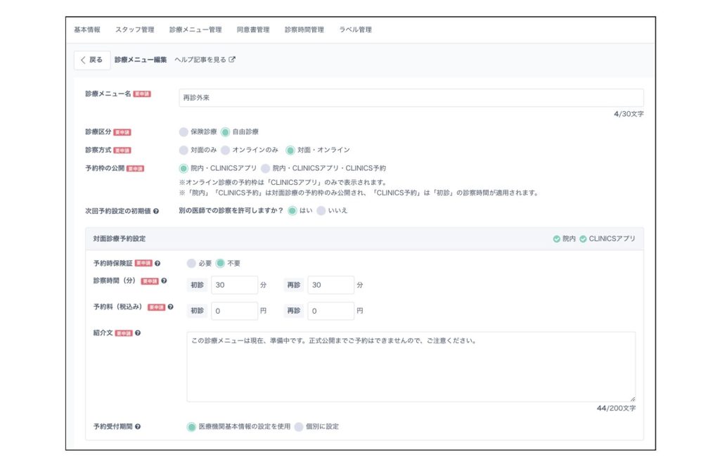Select 必要 for insurance card requirement

(x=191, y=263)
